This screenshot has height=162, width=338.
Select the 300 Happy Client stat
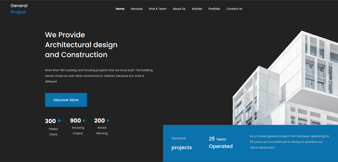[x=53, y=127]
